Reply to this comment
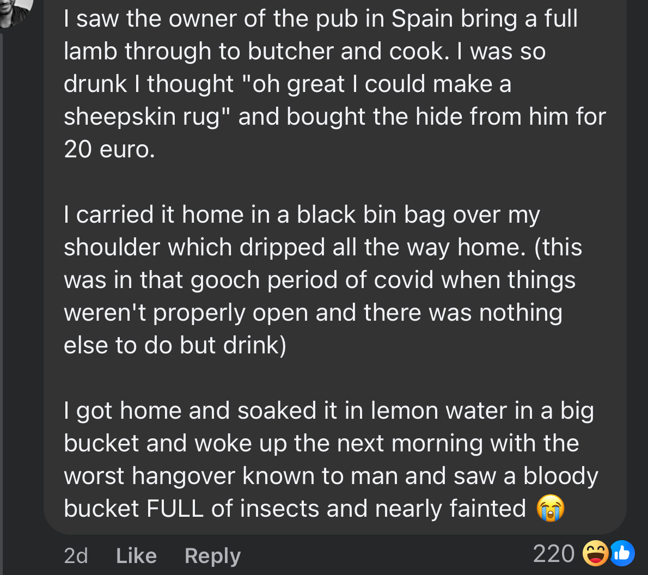Image resolution: width=648 pixels, height=575 pixels. point(212,555)
